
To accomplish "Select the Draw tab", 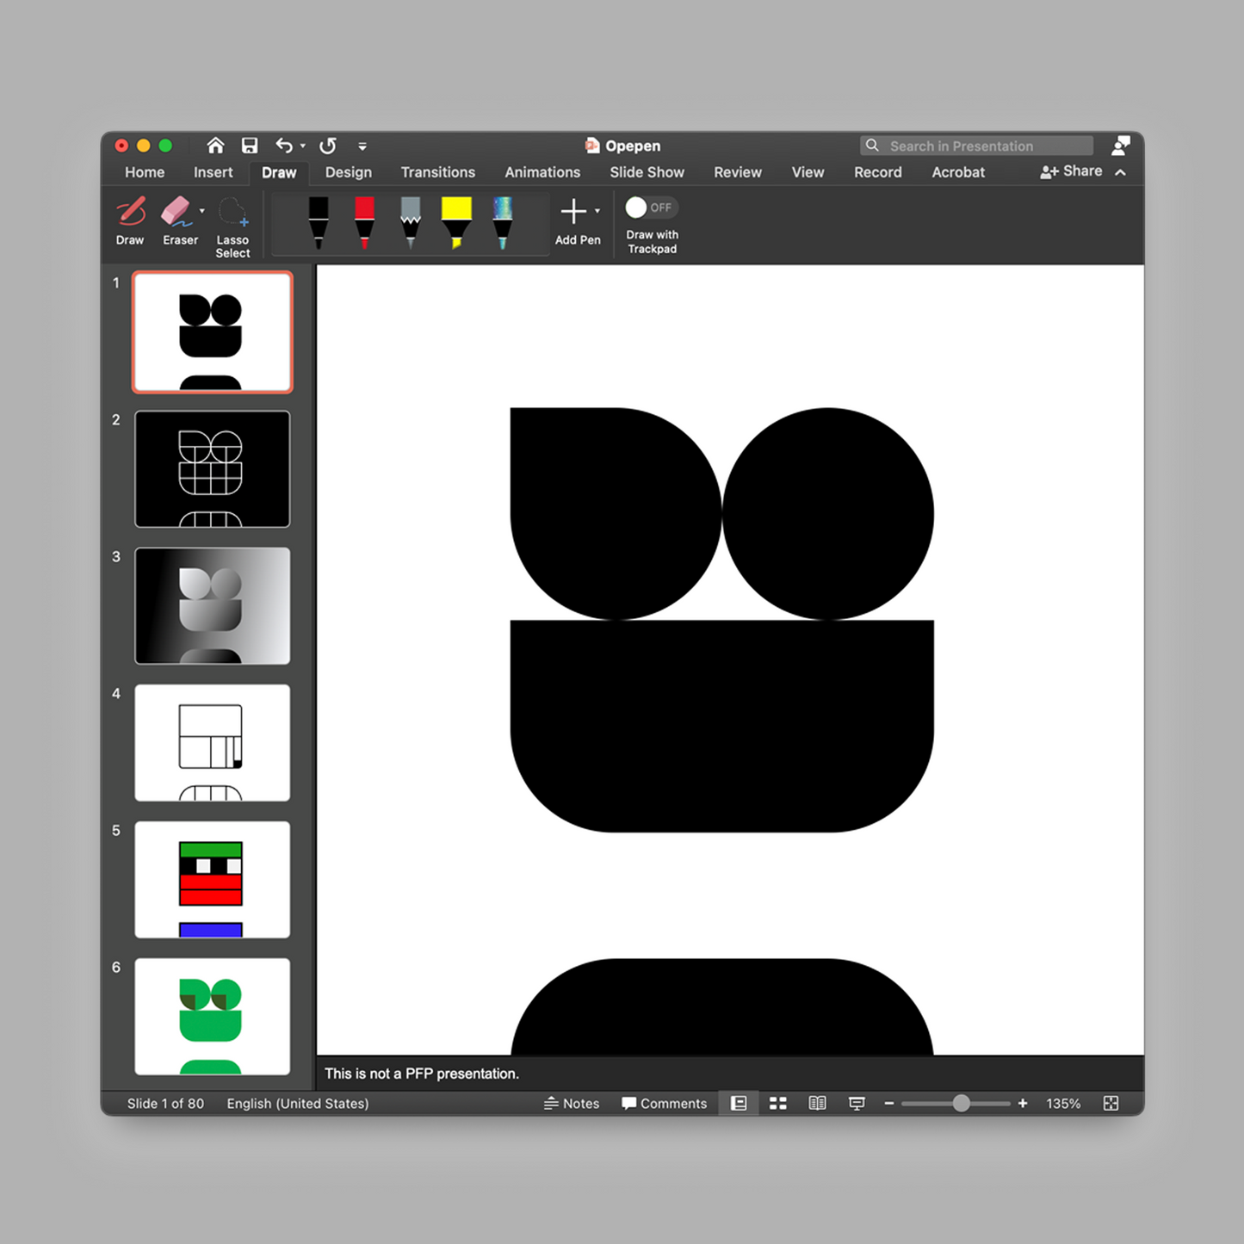I will (x=279, y=172).
